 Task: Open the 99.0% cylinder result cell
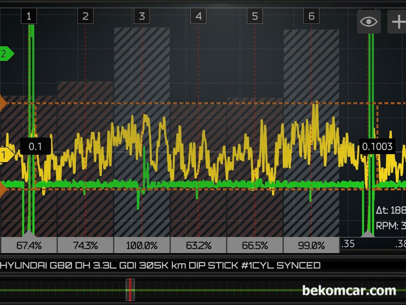click(x=311, y=245)
